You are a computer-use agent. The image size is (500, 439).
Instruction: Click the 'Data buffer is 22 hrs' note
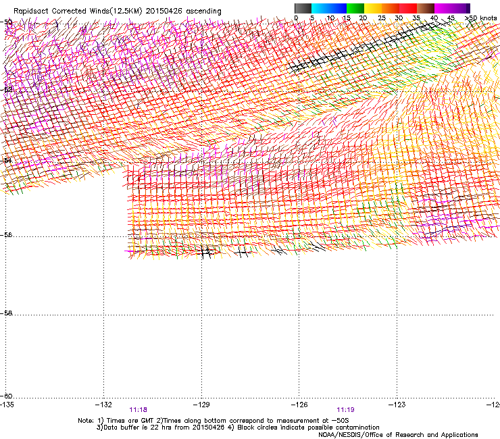[x=238, y=428]
